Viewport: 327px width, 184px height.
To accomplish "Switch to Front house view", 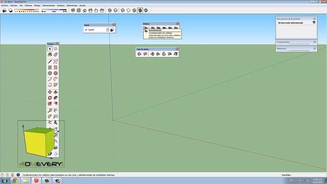I will point(84,10).
